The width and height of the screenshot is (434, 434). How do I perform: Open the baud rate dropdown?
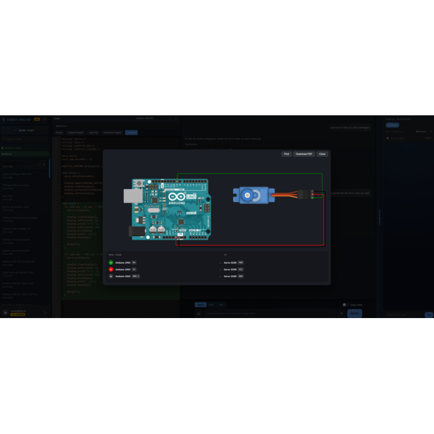422,131
